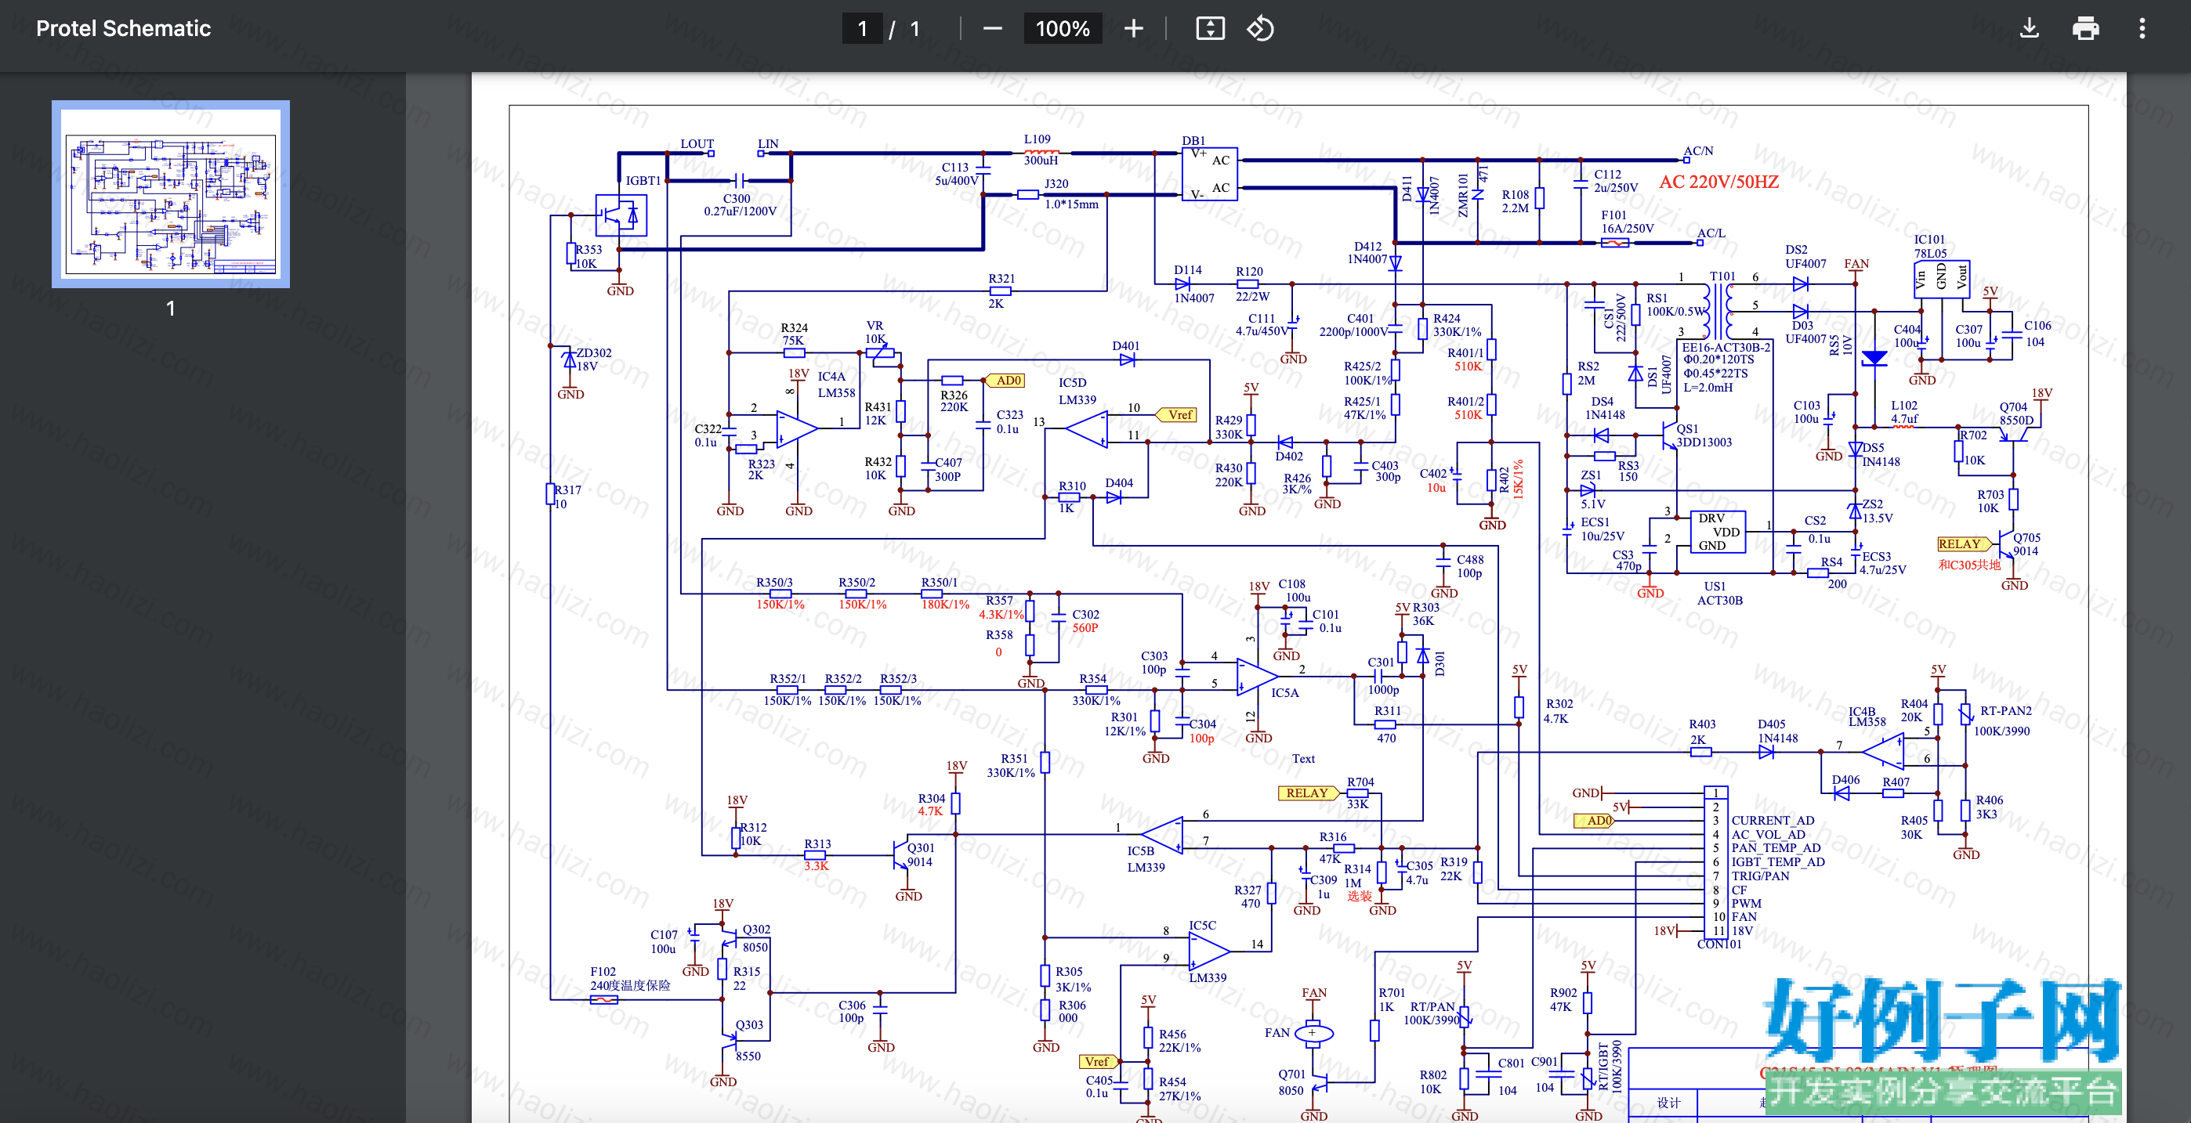Zoom out with the minus button

992,29
